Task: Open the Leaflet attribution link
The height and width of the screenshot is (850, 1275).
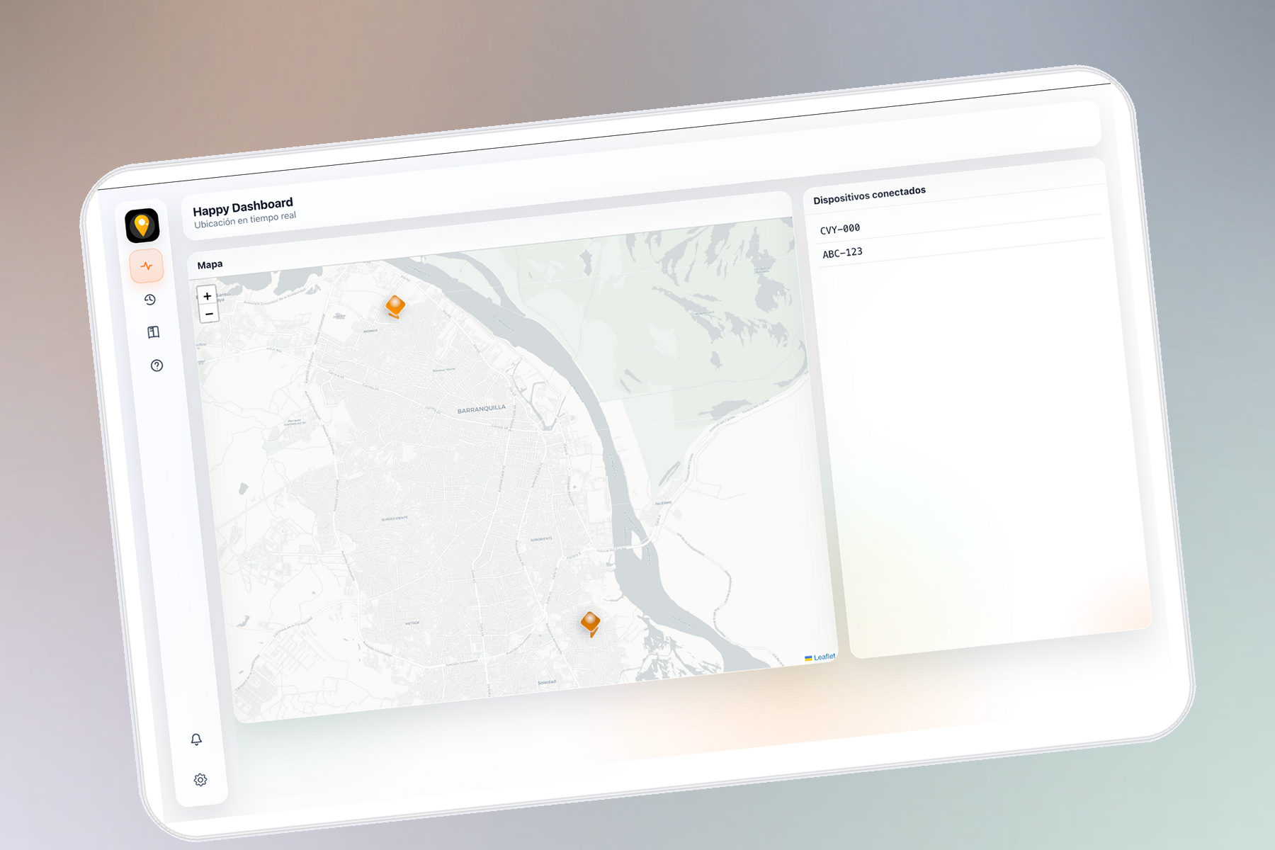Action: pyautogui.click(x=824, y=657)
